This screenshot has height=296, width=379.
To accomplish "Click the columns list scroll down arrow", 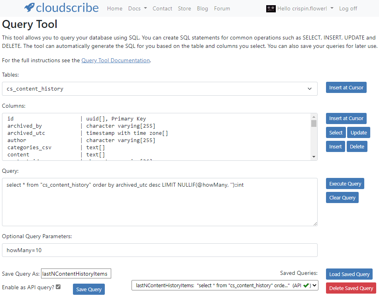I will click(x=314, y=157).
